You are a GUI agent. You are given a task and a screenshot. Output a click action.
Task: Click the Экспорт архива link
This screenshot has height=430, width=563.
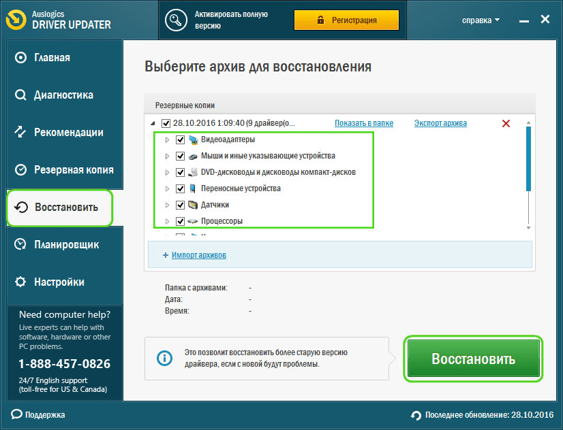tap(440, 123)
